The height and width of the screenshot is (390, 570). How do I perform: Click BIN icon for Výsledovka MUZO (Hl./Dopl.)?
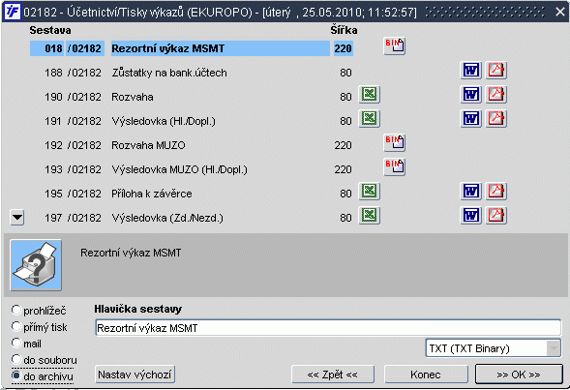click(x=395, y=166)
